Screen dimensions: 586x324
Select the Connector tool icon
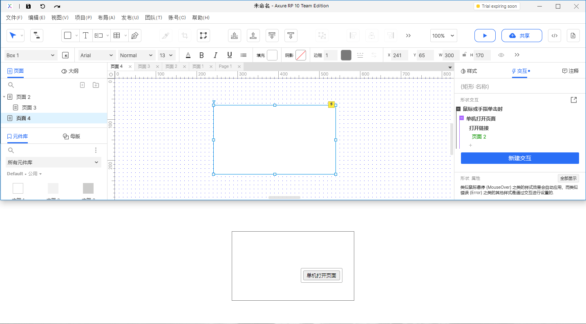tap(37, 36)
